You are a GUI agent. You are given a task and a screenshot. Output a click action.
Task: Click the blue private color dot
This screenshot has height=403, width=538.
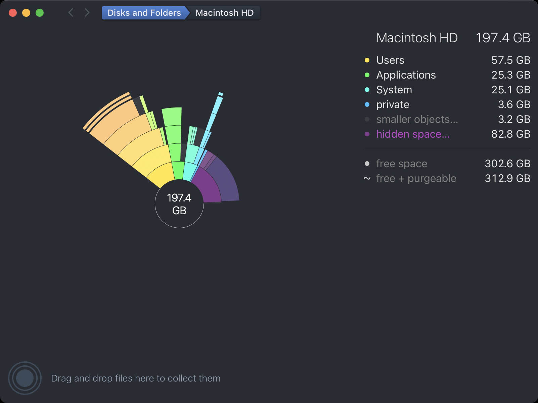pos(367,104)
